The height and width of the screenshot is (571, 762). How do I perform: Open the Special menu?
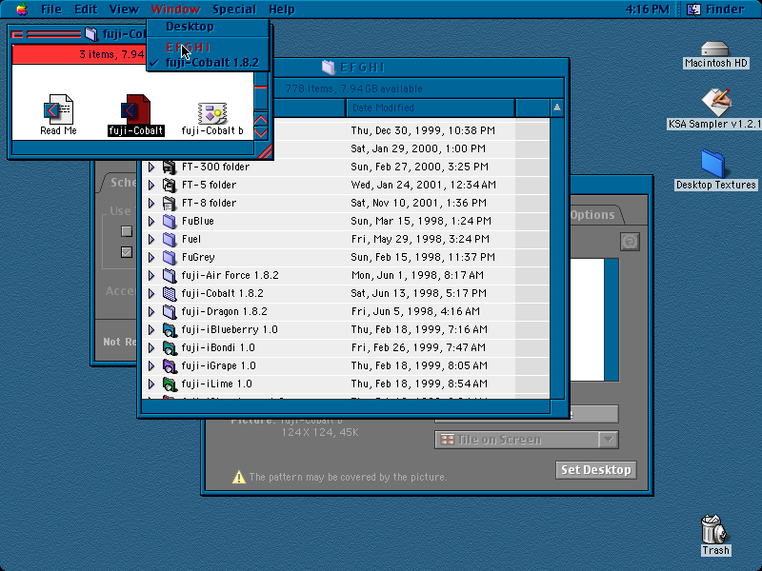[234, 10]
